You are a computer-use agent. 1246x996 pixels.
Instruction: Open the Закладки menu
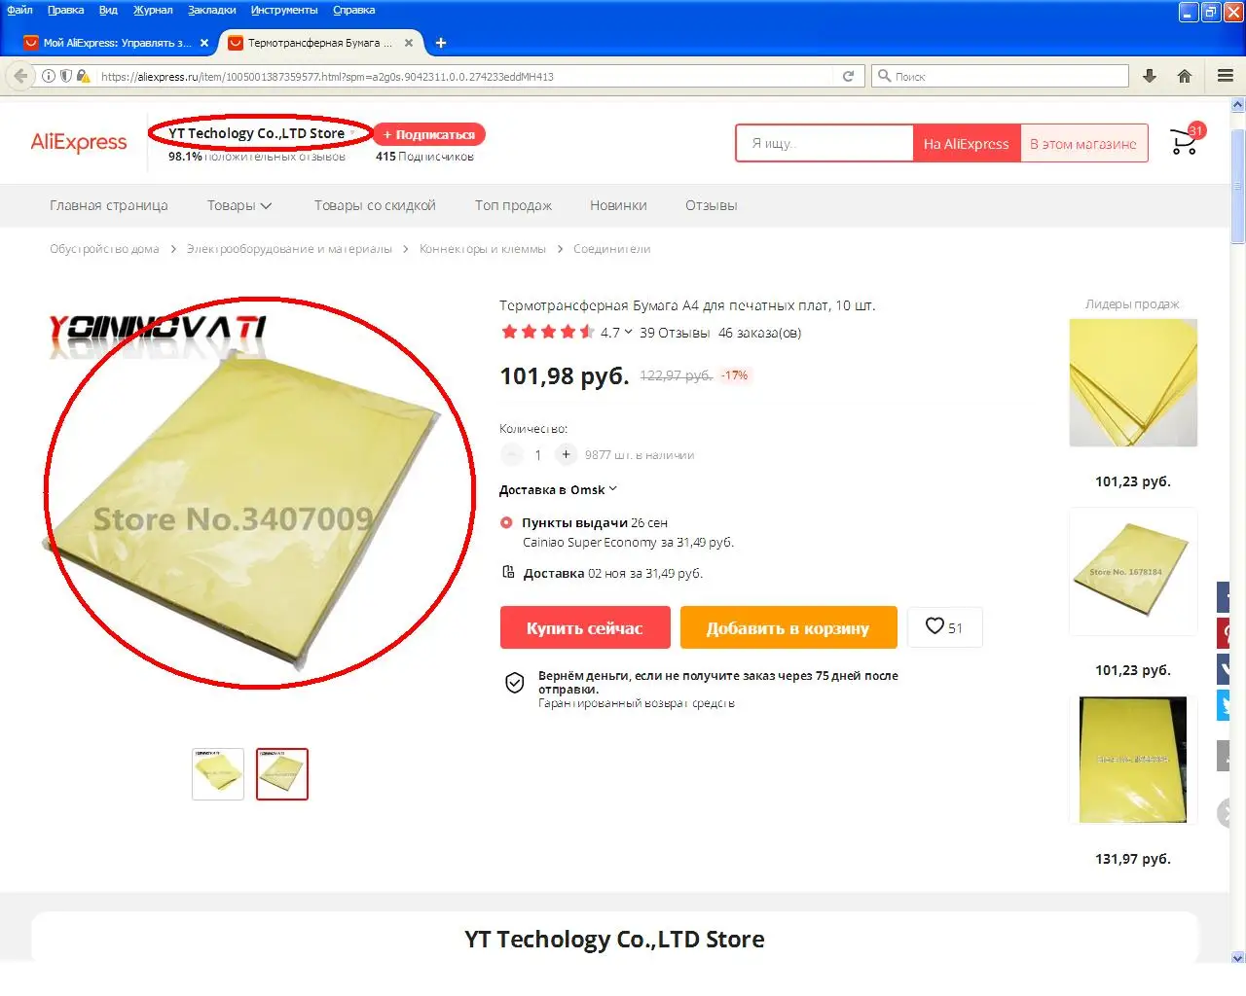[211, 10]
